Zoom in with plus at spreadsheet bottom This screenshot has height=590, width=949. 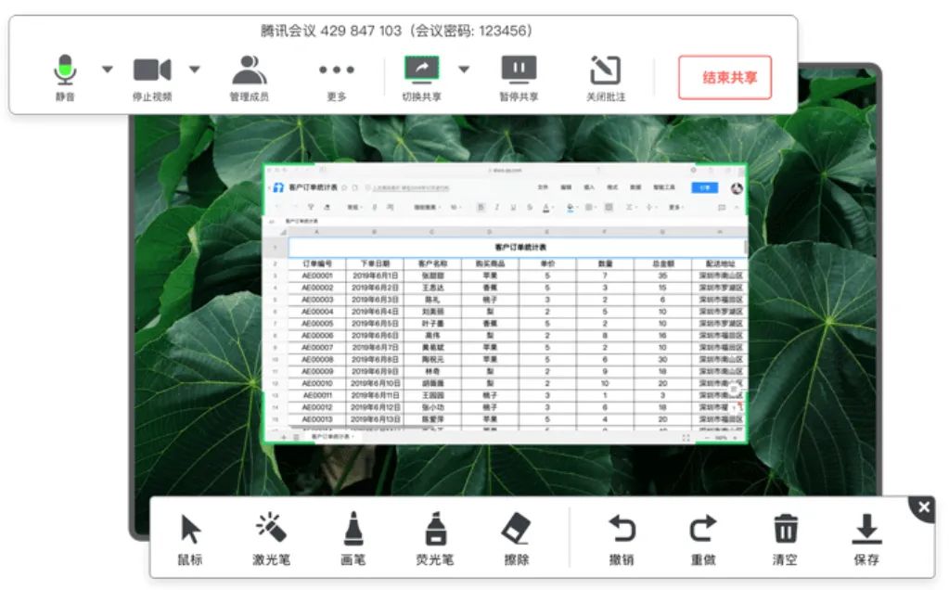tap(736, 438)
